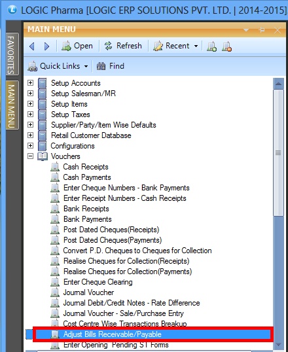Select the Vouchers tree label
This screenshot has height=352, width=288.
pos(65,156)
